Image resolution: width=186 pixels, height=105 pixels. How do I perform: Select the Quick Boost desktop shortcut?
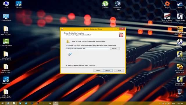click(6, 80)
